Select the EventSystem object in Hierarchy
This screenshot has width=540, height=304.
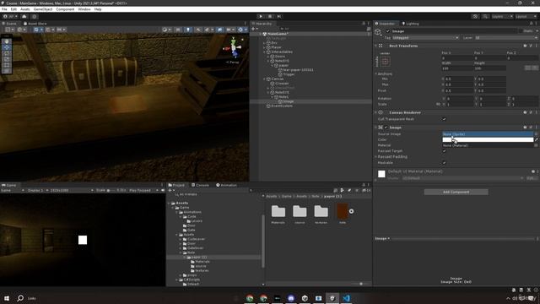click(x=281, y=106)
